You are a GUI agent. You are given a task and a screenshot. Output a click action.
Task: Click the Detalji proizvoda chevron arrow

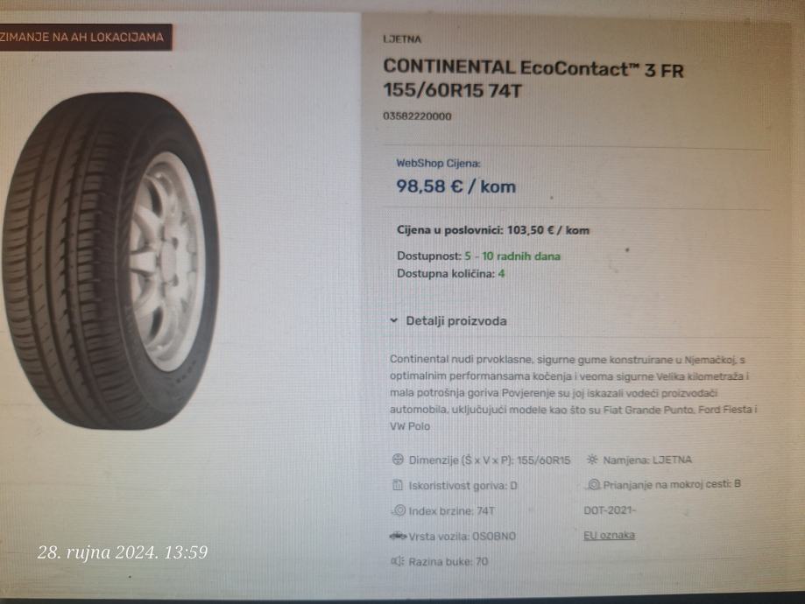pyautogui.click(x=394, y=320)
